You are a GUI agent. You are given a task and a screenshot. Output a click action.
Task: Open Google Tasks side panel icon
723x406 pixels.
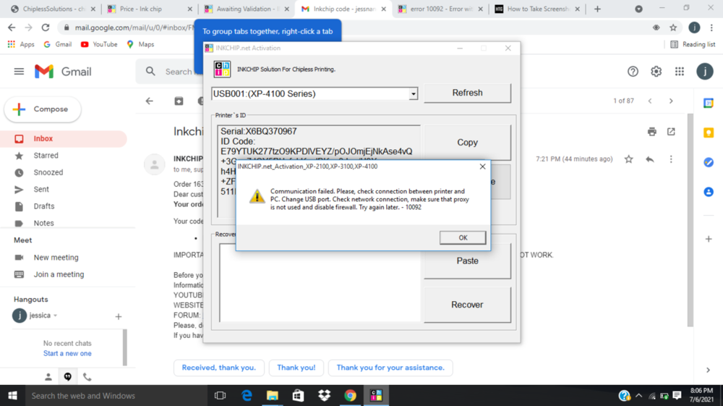[x=709, y=162]
